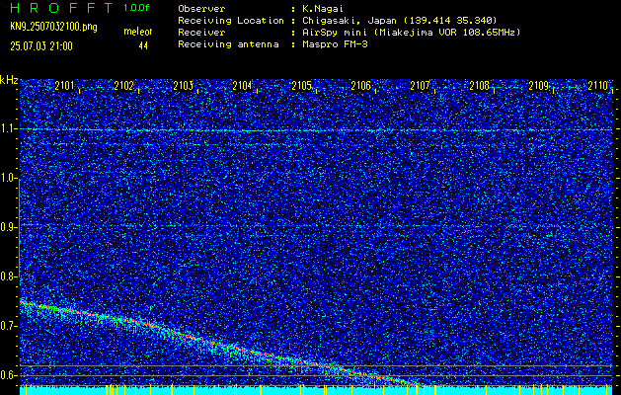The width and height of the screenshot is (621, 395).
Task: Select the 0.6 frequency axis label
Action: click(x=9, y=375)
